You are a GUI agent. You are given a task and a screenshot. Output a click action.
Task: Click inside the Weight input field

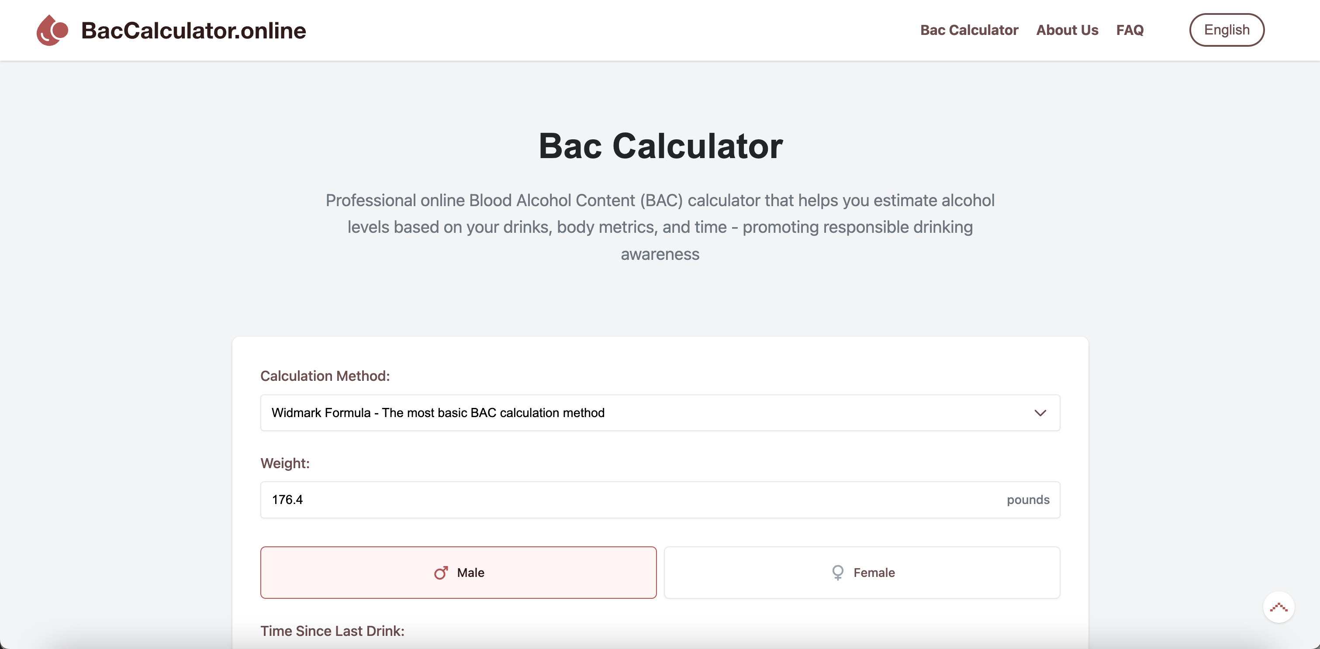pos(615,500)
